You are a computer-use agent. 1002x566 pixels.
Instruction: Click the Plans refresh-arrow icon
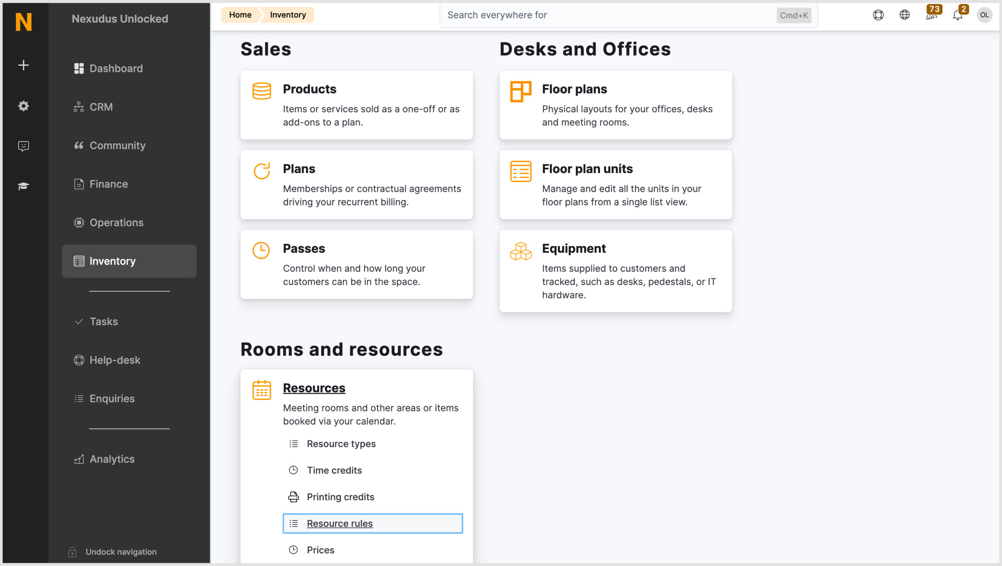tap(262, 171)
